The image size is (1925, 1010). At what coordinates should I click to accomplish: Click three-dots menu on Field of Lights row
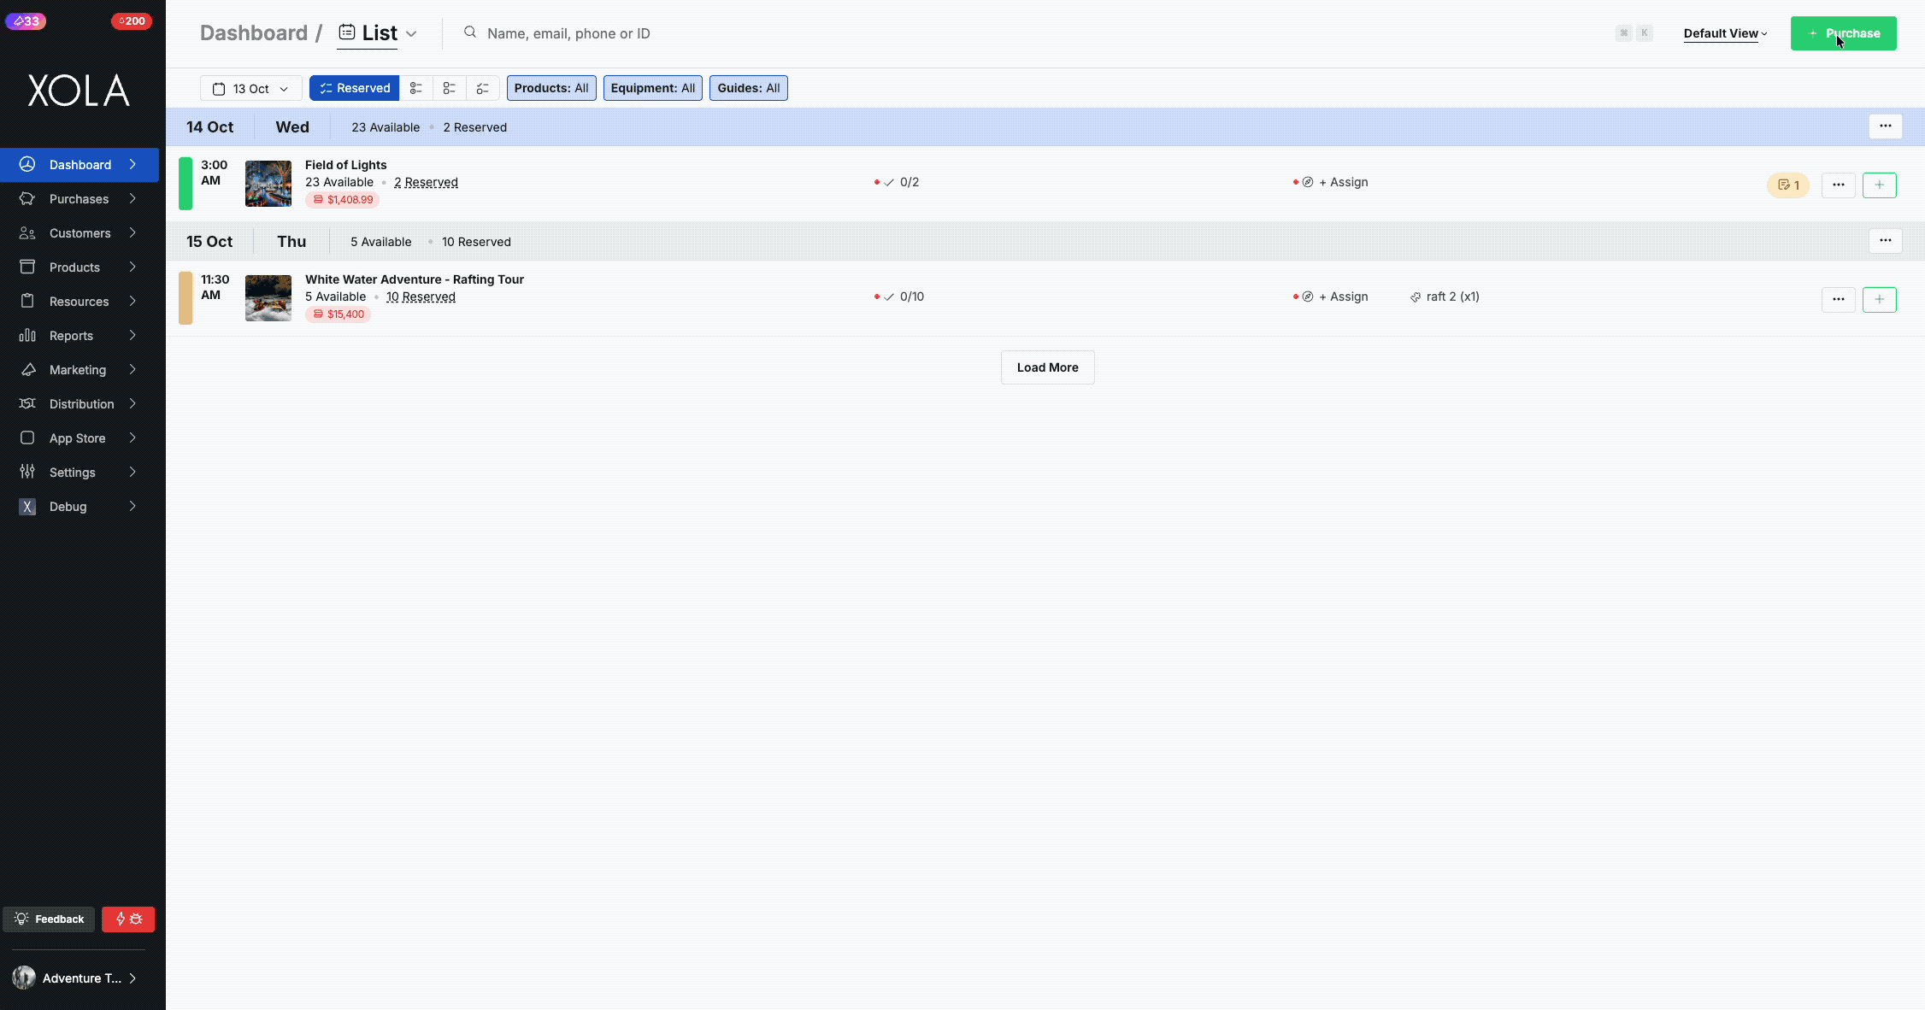pos(1838,185)
